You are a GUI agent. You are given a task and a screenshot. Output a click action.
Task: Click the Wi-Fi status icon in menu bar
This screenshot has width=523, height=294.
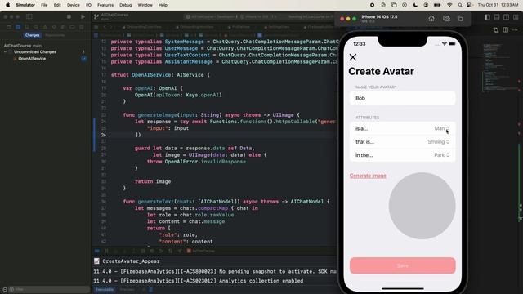click(449, 5)
